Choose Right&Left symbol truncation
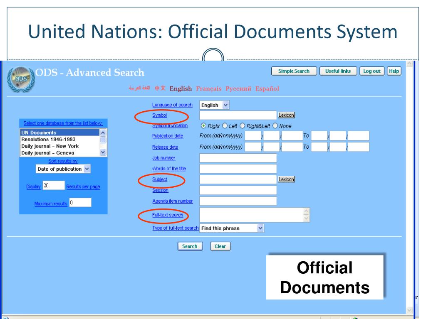The height and width of the screenshot is (319, 426). [243, 126]
